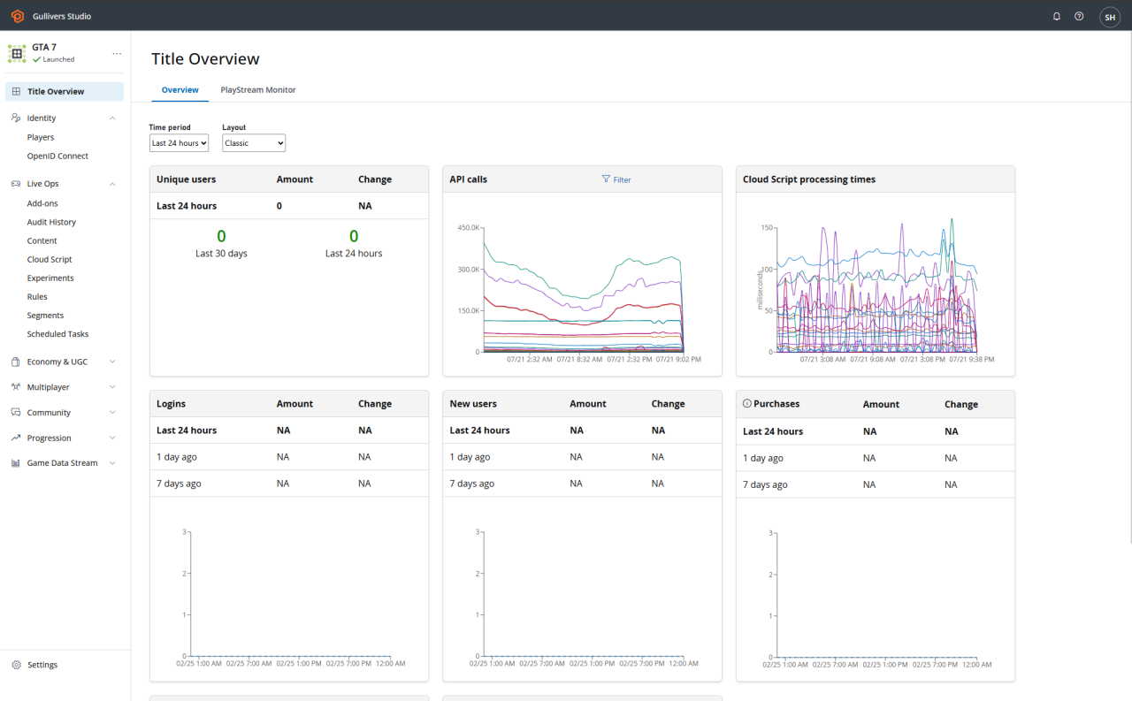Collapse the Identity section
1132x701 pixels.
click(112, 118)
